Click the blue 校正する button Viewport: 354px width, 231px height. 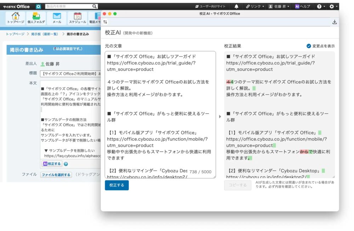[x=116, y=185]
